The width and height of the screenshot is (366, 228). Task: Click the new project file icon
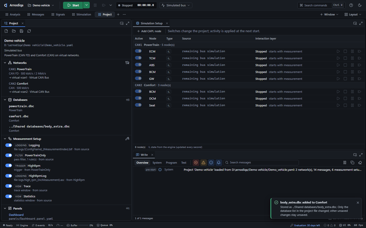pos(6,31)
